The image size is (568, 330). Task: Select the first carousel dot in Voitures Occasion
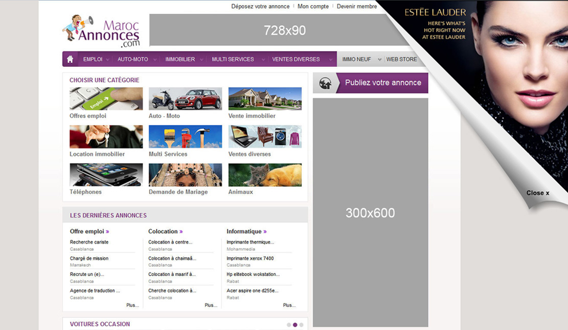click(x=289, y=324)
